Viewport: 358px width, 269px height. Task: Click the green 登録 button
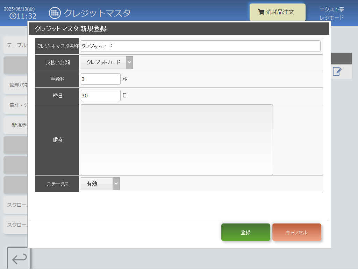pyautogui.click(x=246, y=232)
